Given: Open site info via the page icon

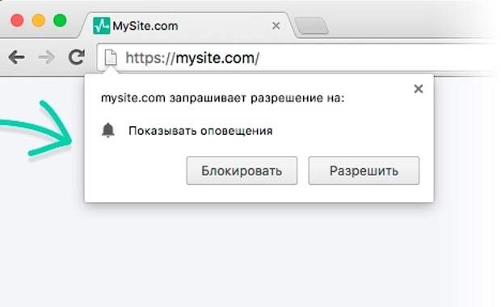Looking at the screenshot, I should pos(111,57).
